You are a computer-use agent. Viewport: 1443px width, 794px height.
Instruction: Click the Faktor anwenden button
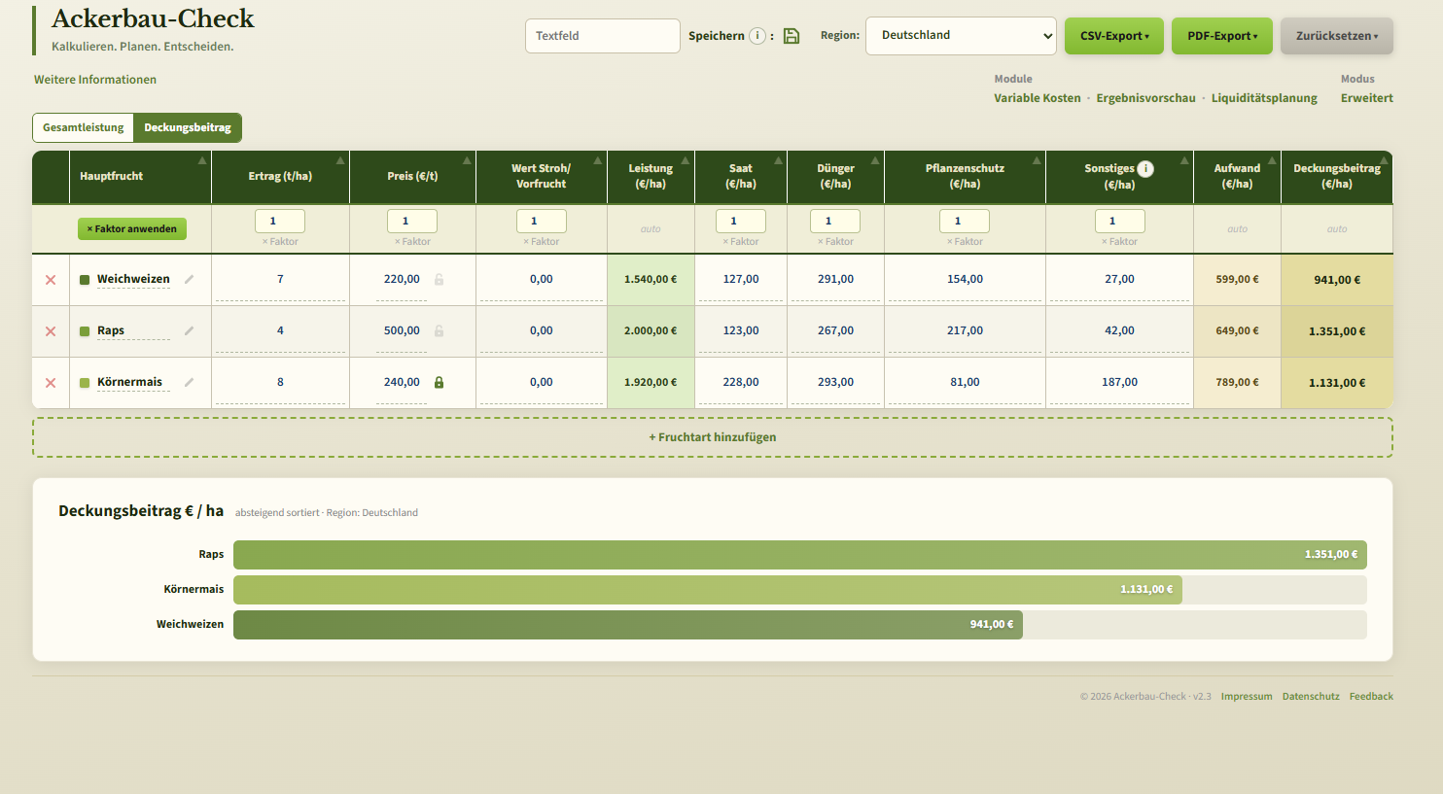(x=132, y=229)
